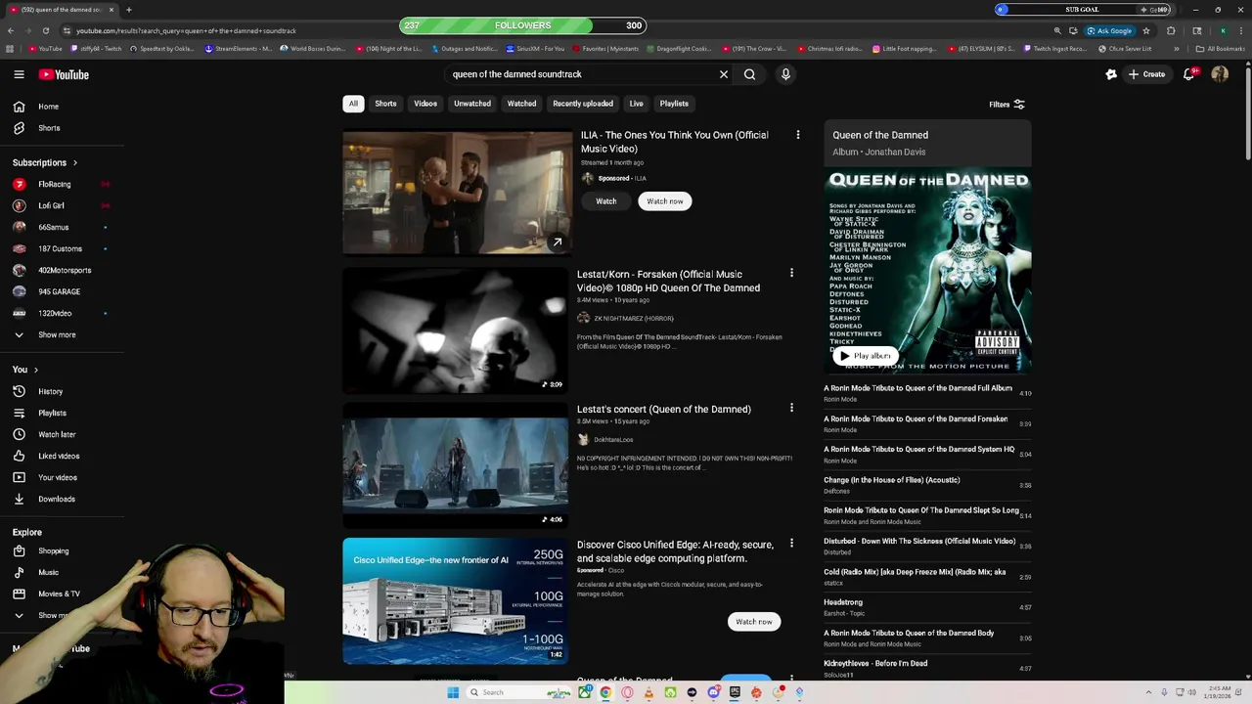
Task: Open ZK NIGHTMAREZ (HORROR) channel
Action: click(x=633, y=319)
